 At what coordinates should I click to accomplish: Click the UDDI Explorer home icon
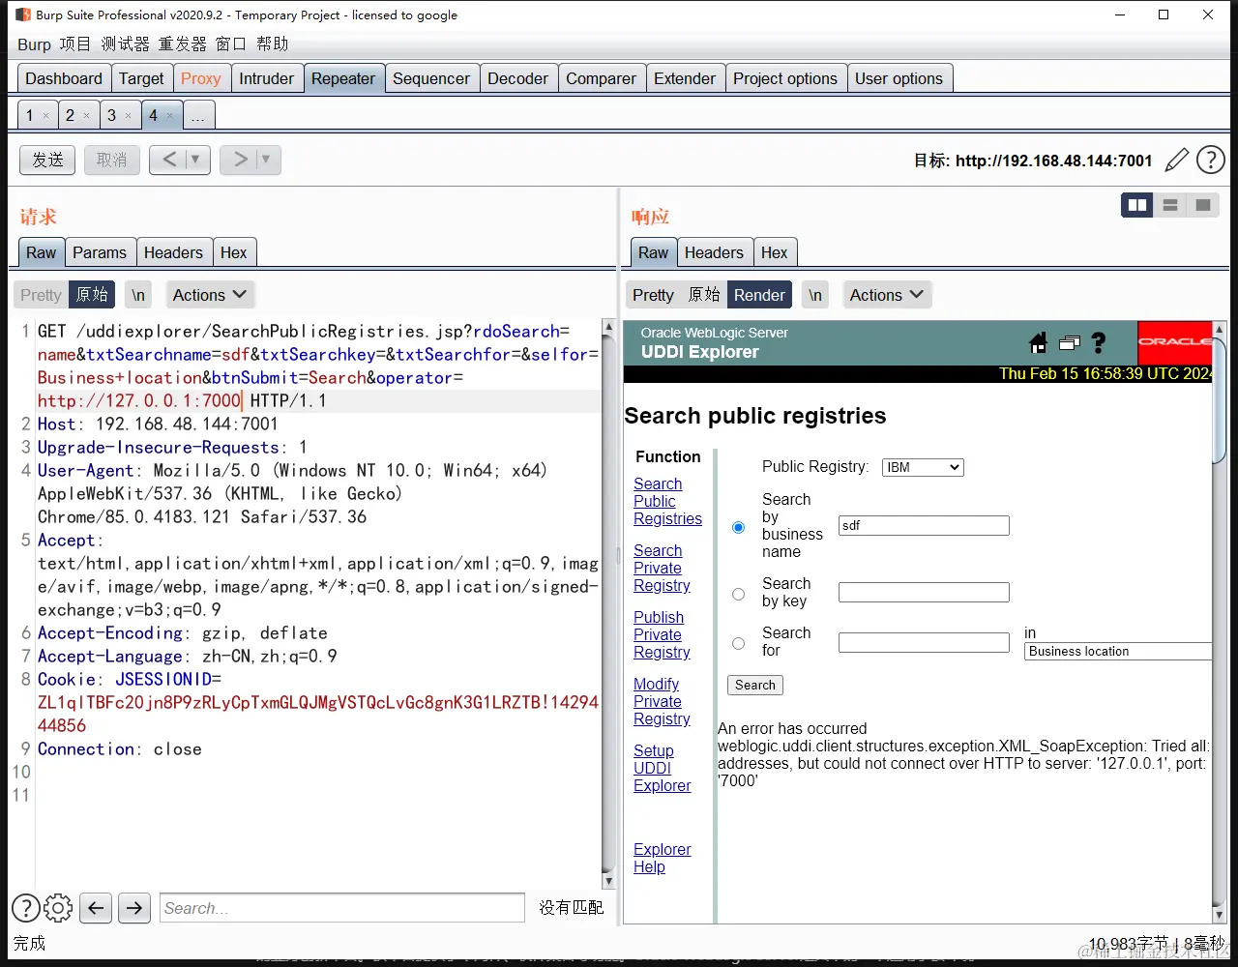click(1038, 342)
